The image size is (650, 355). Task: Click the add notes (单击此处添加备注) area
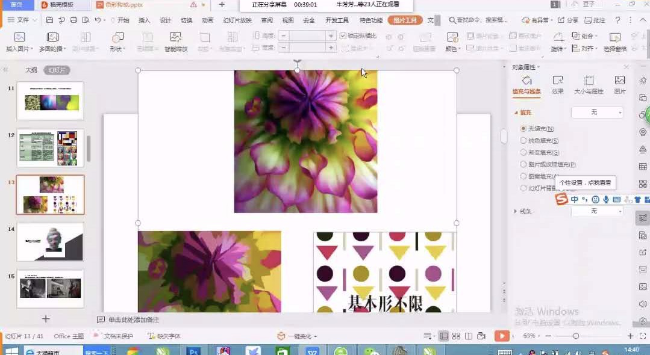click(134, 319)
